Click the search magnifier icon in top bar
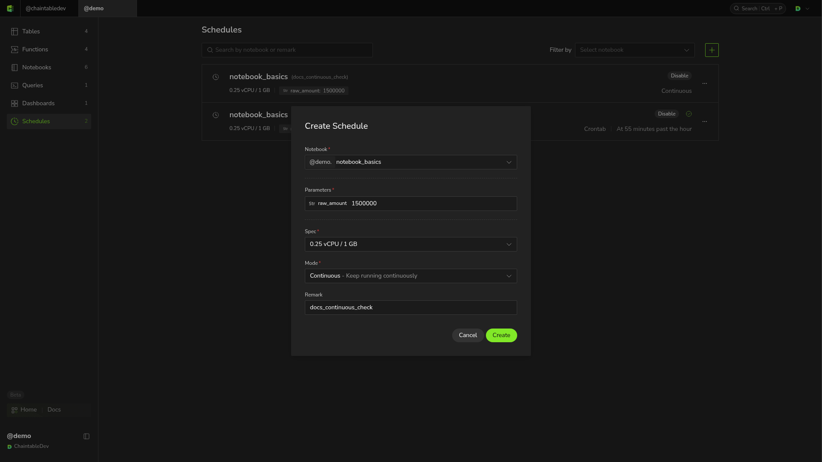This screenshot has width=822, height=462. pos(736,9)
